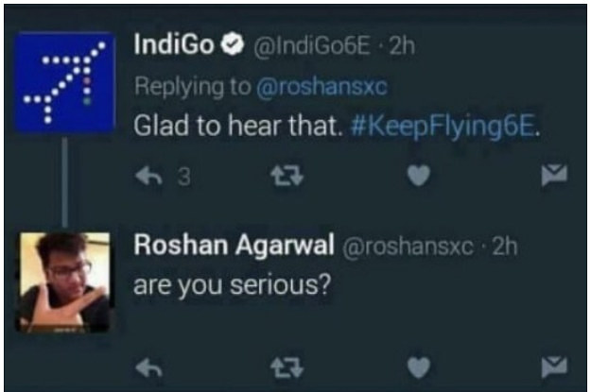Viewport: 591px width, 392px height.
Task: Retweet Roshan's 'are you serious?' tweet
Action: [x=287, y=367]
